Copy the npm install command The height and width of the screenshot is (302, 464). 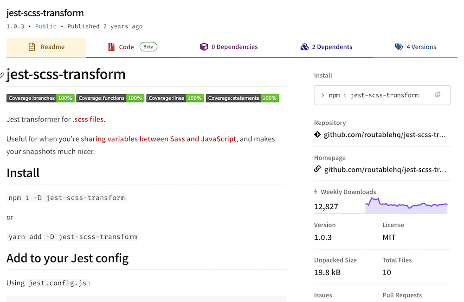(438, 95)
